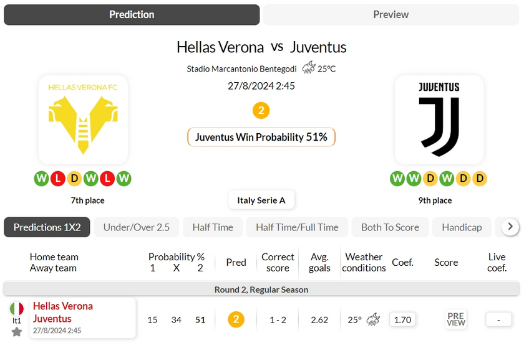Select the Both To Score tab
Image resolution: width=524 pixels, height=348 pixels.
(x=390, y=227)
